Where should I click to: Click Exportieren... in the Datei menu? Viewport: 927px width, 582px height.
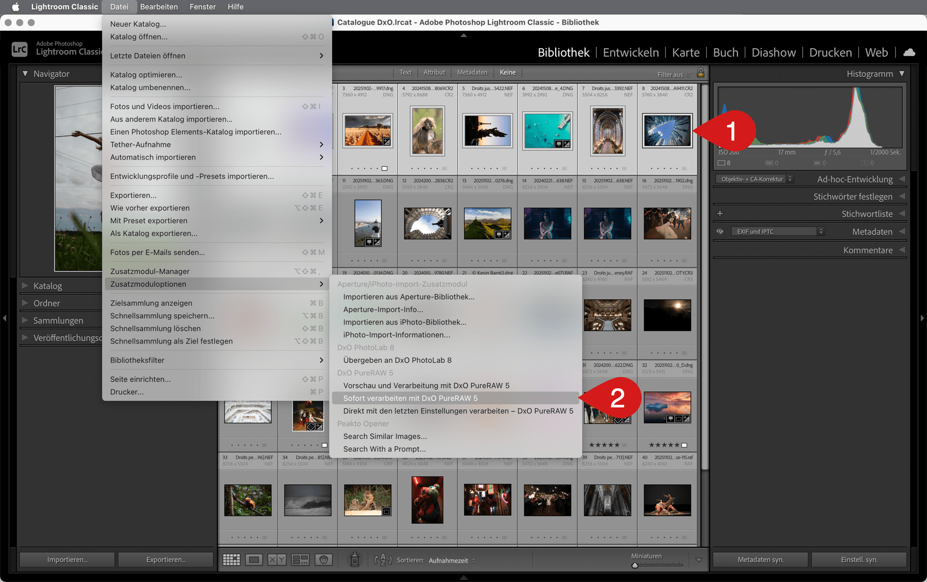click(x=217, y=195)
